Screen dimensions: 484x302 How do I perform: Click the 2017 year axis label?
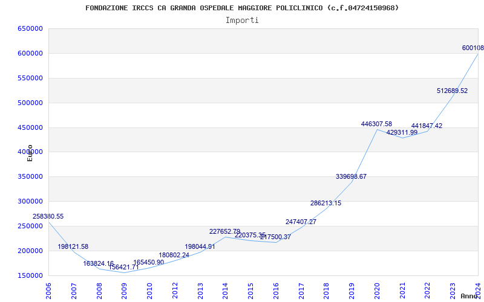tap(301, 291)
